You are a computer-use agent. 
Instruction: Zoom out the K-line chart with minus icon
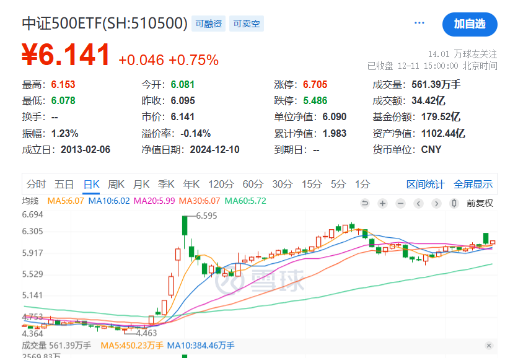(x=401, y=204)
